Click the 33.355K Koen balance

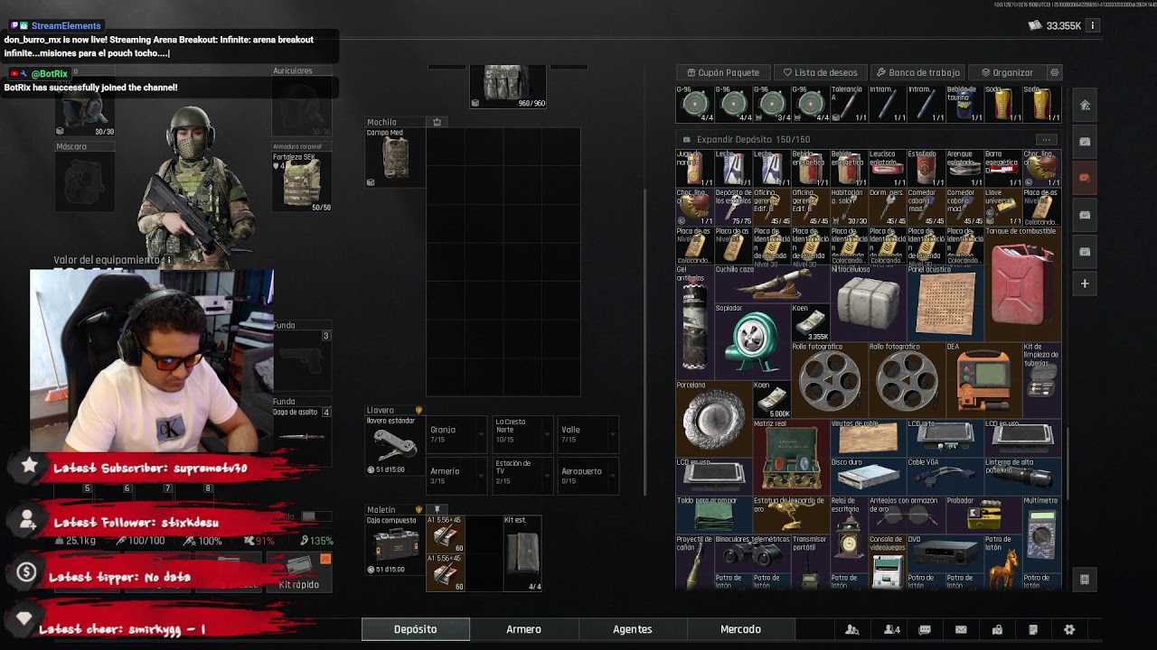[1056, 25]
